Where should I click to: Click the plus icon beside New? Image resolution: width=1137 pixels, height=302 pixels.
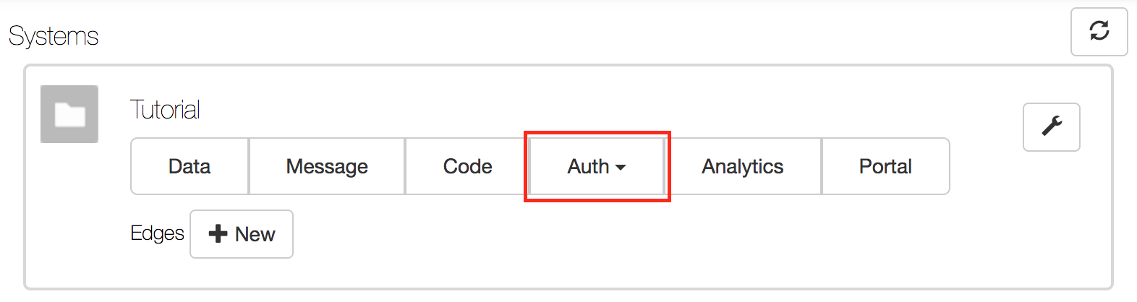[218, 234]
